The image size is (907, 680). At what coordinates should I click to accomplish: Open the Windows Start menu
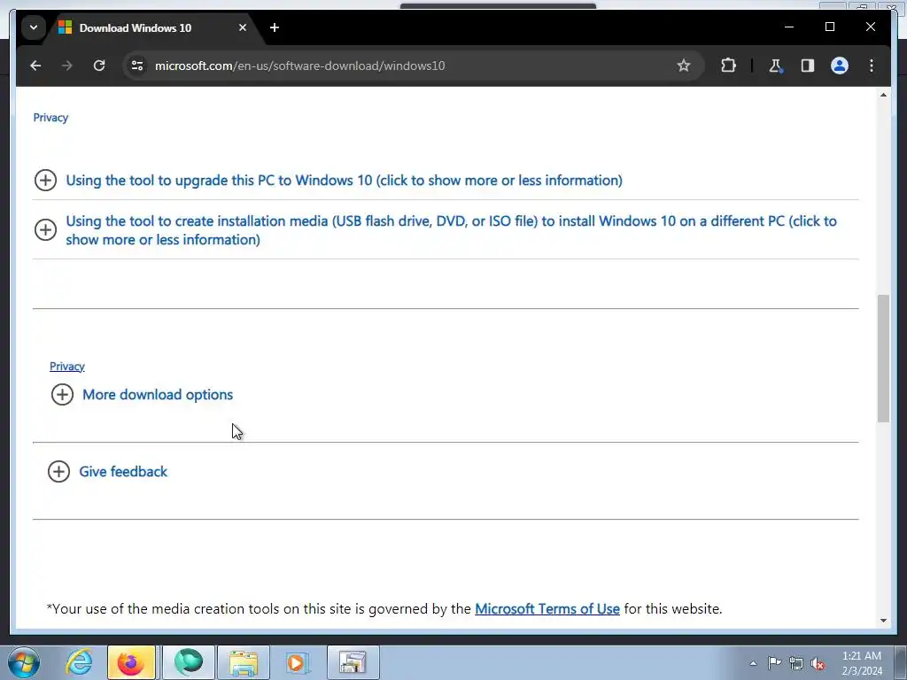[24, 662]
